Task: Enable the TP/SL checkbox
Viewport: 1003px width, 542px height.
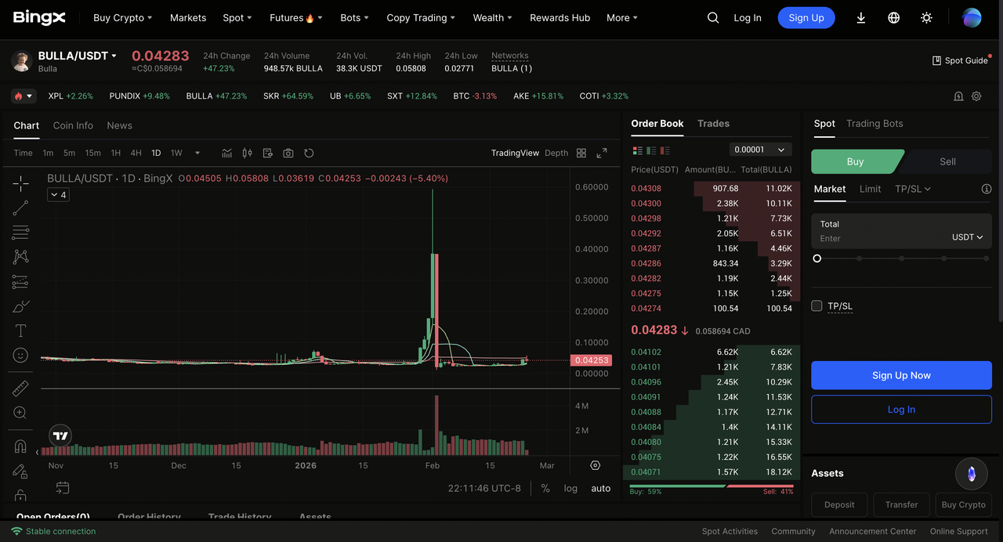Action: pos(817,306)
